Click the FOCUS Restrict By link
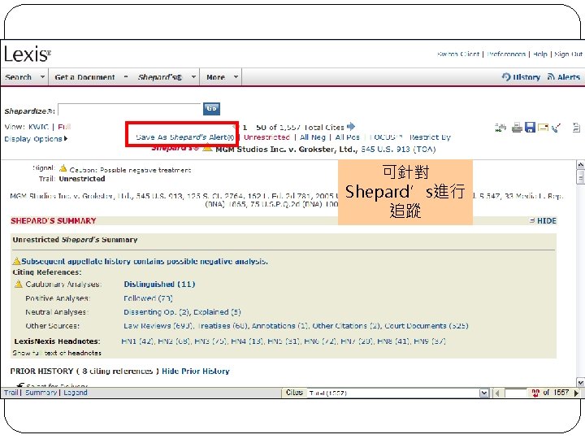The image size is (585, 439). click(x=410, y=137)
